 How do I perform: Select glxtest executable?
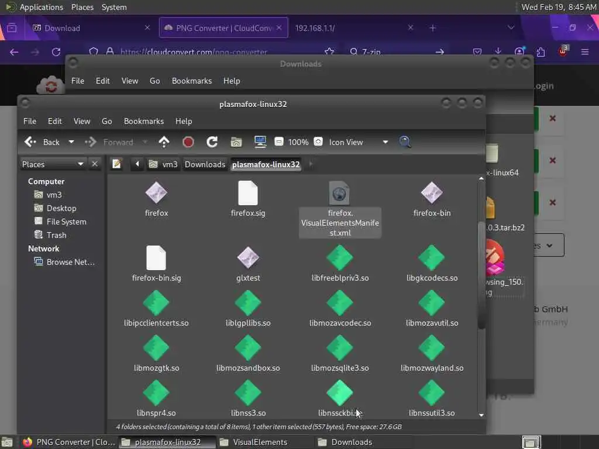pos(248,258)
